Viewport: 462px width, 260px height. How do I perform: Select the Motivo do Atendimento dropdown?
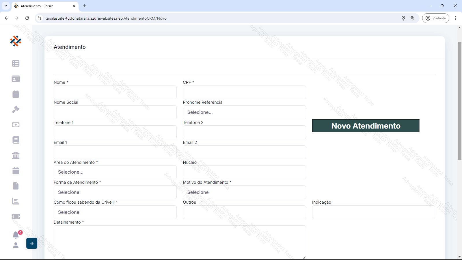click(x=244, y=192)
